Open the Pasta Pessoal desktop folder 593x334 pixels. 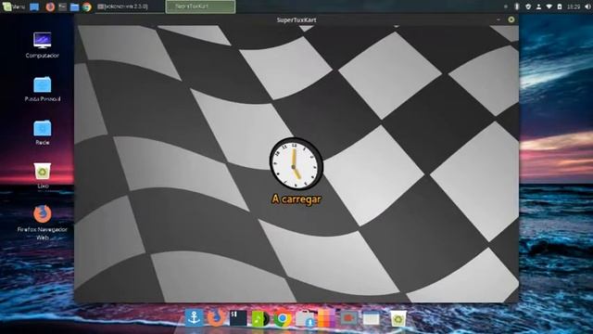(x=43, y=89)
